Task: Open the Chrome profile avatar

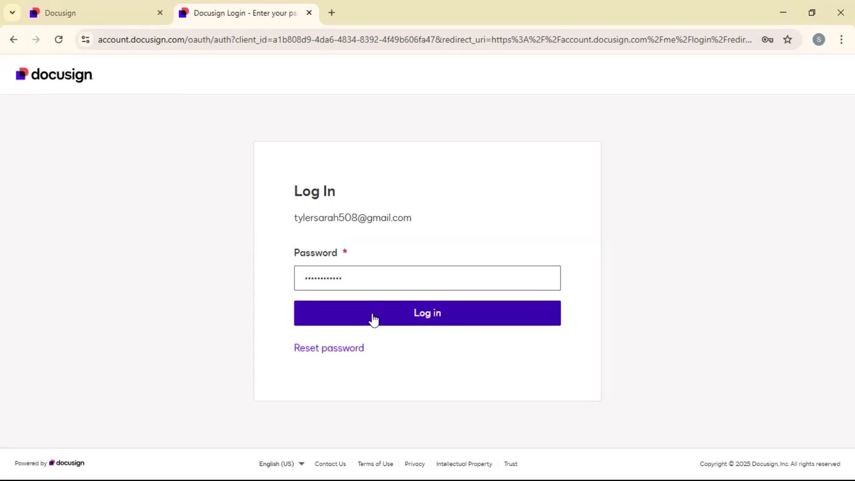Action: (818, 40)
